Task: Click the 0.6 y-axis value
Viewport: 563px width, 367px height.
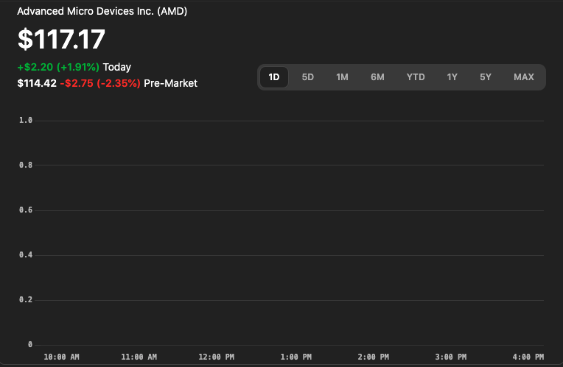Action: [x=26, y=210]
